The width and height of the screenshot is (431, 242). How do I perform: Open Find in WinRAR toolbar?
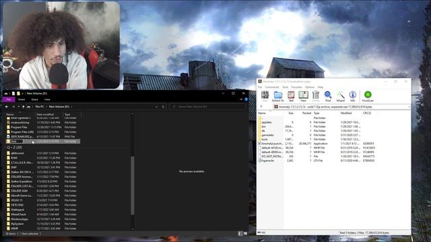pos(328,96)
